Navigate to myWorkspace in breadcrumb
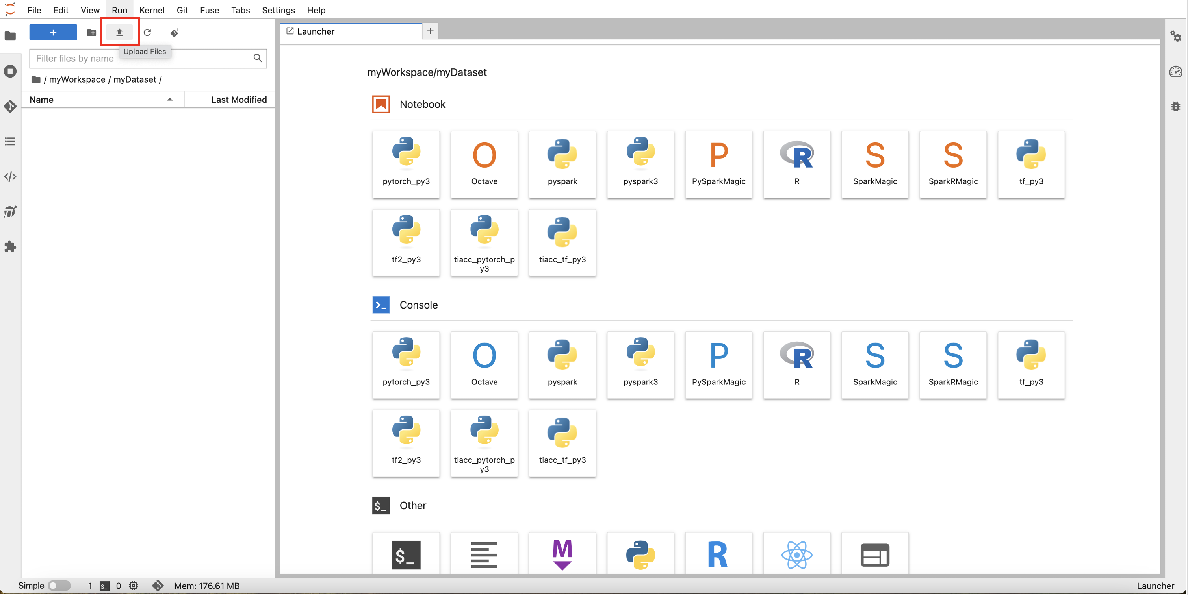1188x595 pixels. pyautogui.click(x=77, y=79)
